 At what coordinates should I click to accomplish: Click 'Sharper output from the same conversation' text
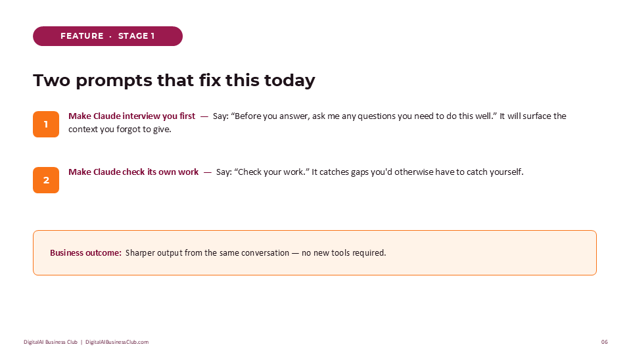(207, 252)
